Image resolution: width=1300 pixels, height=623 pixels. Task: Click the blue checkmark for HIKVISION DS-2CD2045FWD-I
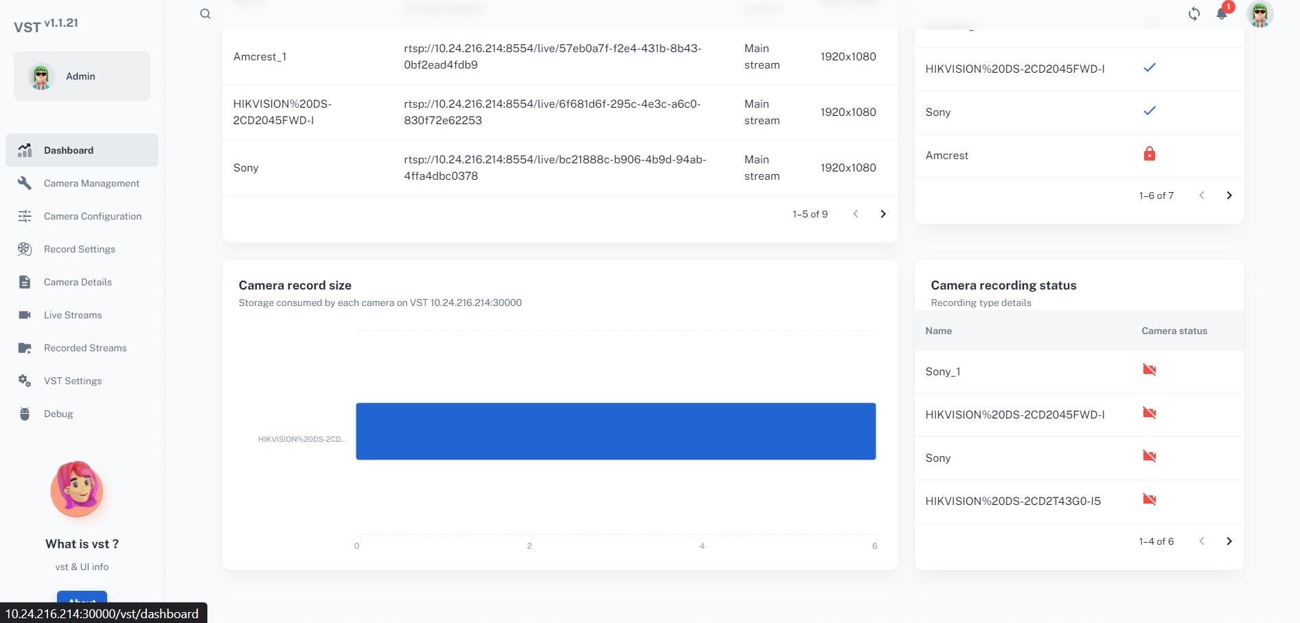(x=1149, y=68)
